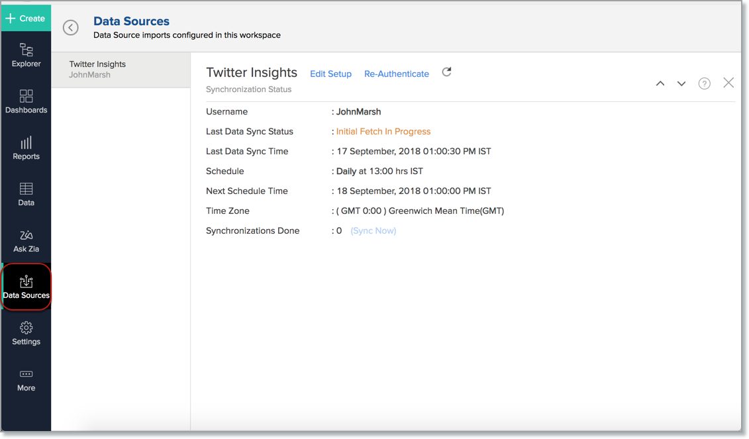Click Re-Authenticate for Twitter Insights

396,73
